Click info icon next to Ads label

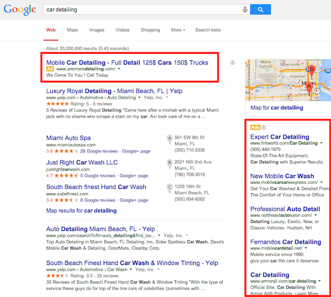(264, 127)
